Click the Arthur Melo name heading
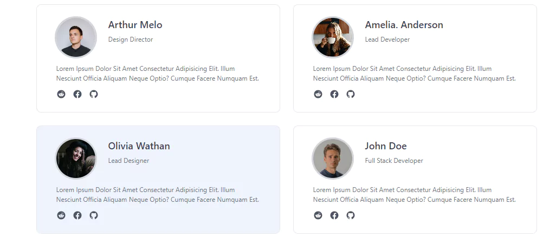This screenshot has height=244, width=556. (135, 25)
